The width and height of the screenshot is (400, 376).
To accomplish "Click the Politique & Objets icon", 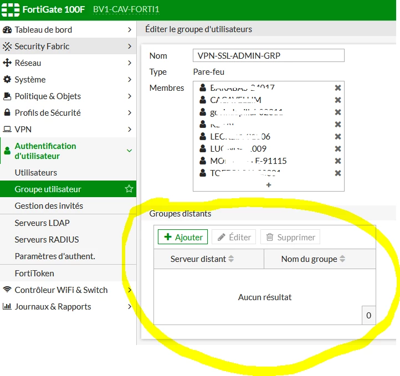I will [7, 96].
